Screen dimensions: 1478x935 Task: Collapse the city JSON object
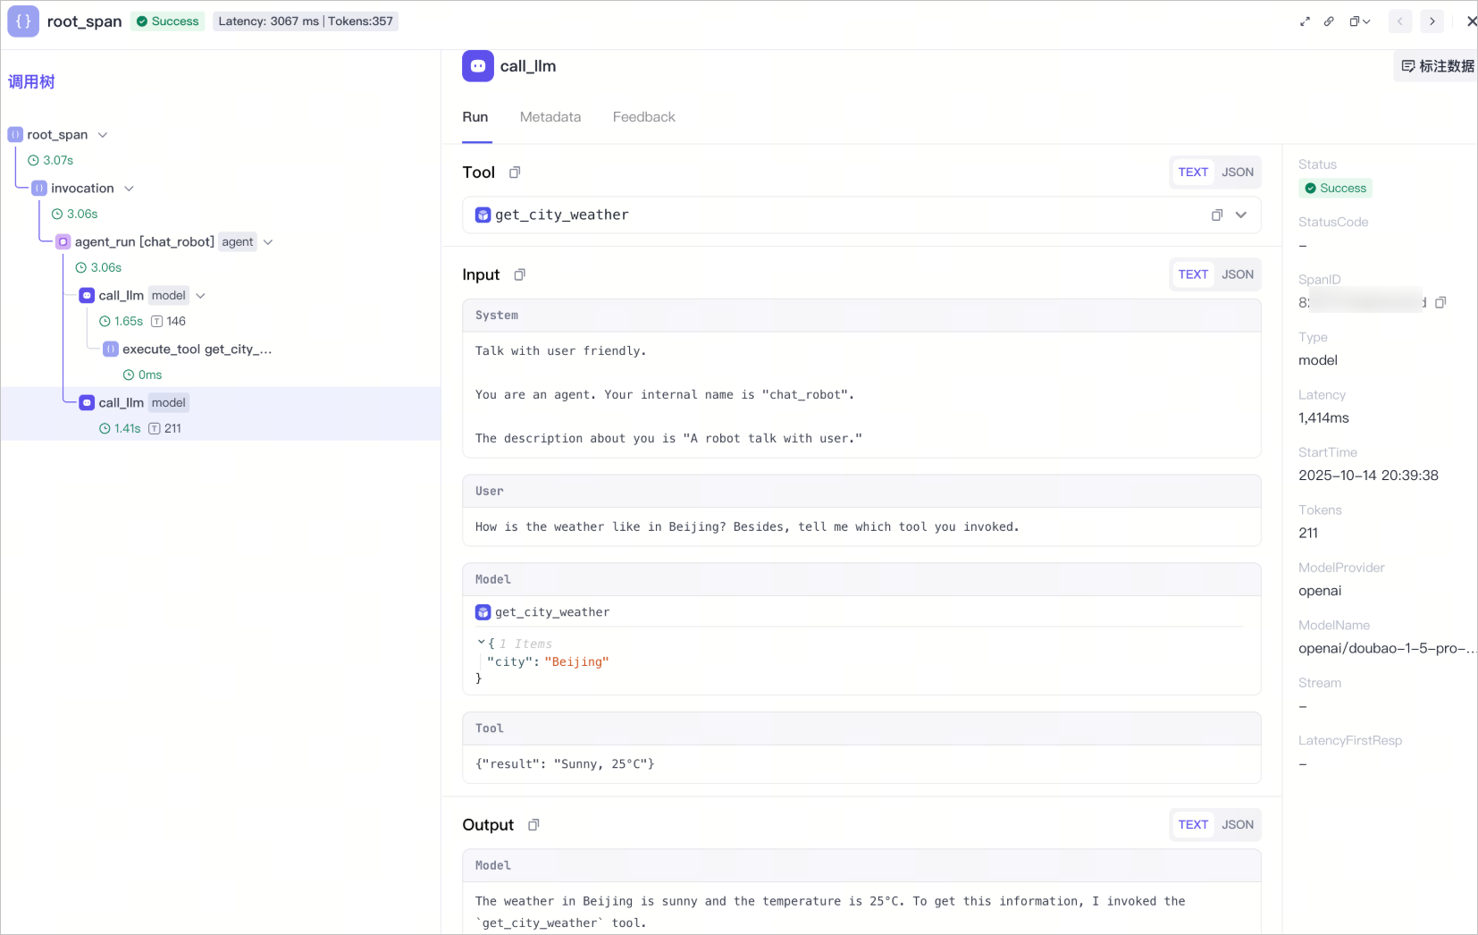pyautogui.click(x=481, y=643)
